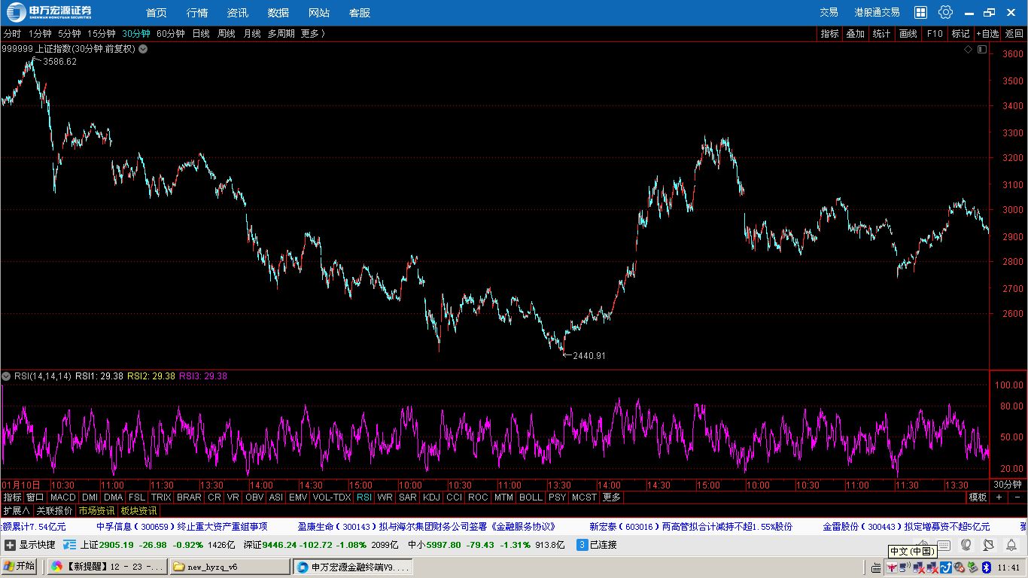Open the 模板 template menu

tap(978, 497)
